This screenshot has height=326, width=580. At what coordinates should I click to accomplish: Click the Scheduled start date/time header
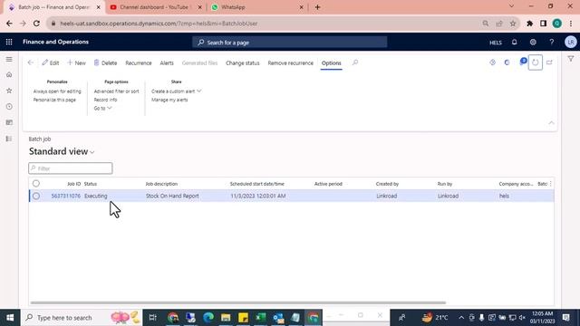(257, 184)
